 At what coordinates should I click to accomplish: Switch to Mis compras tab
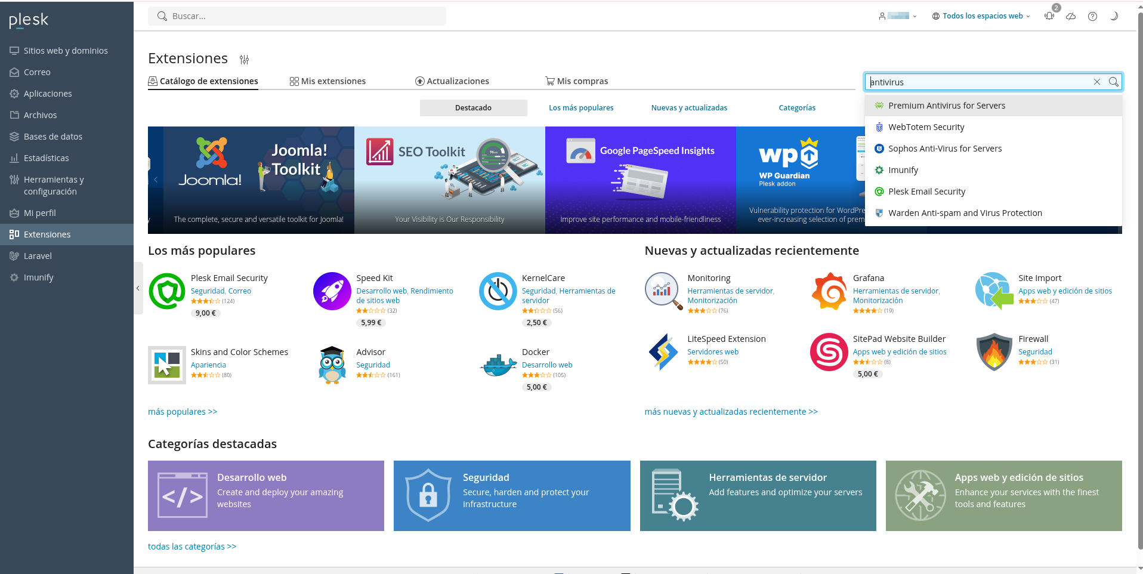pyautogui.click(x=577, y=81)
